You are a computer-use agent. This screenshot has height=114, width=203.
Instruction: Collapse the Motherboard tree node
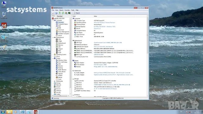(x=53, y=37)
